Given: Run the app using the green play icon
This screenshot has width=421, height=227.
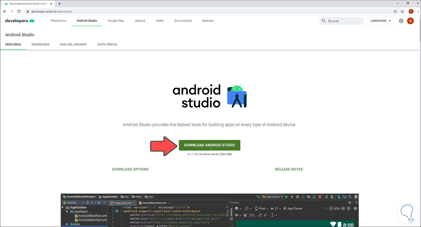Looking at the screenshot, I should pyautogui.click(x=287, y=197).
